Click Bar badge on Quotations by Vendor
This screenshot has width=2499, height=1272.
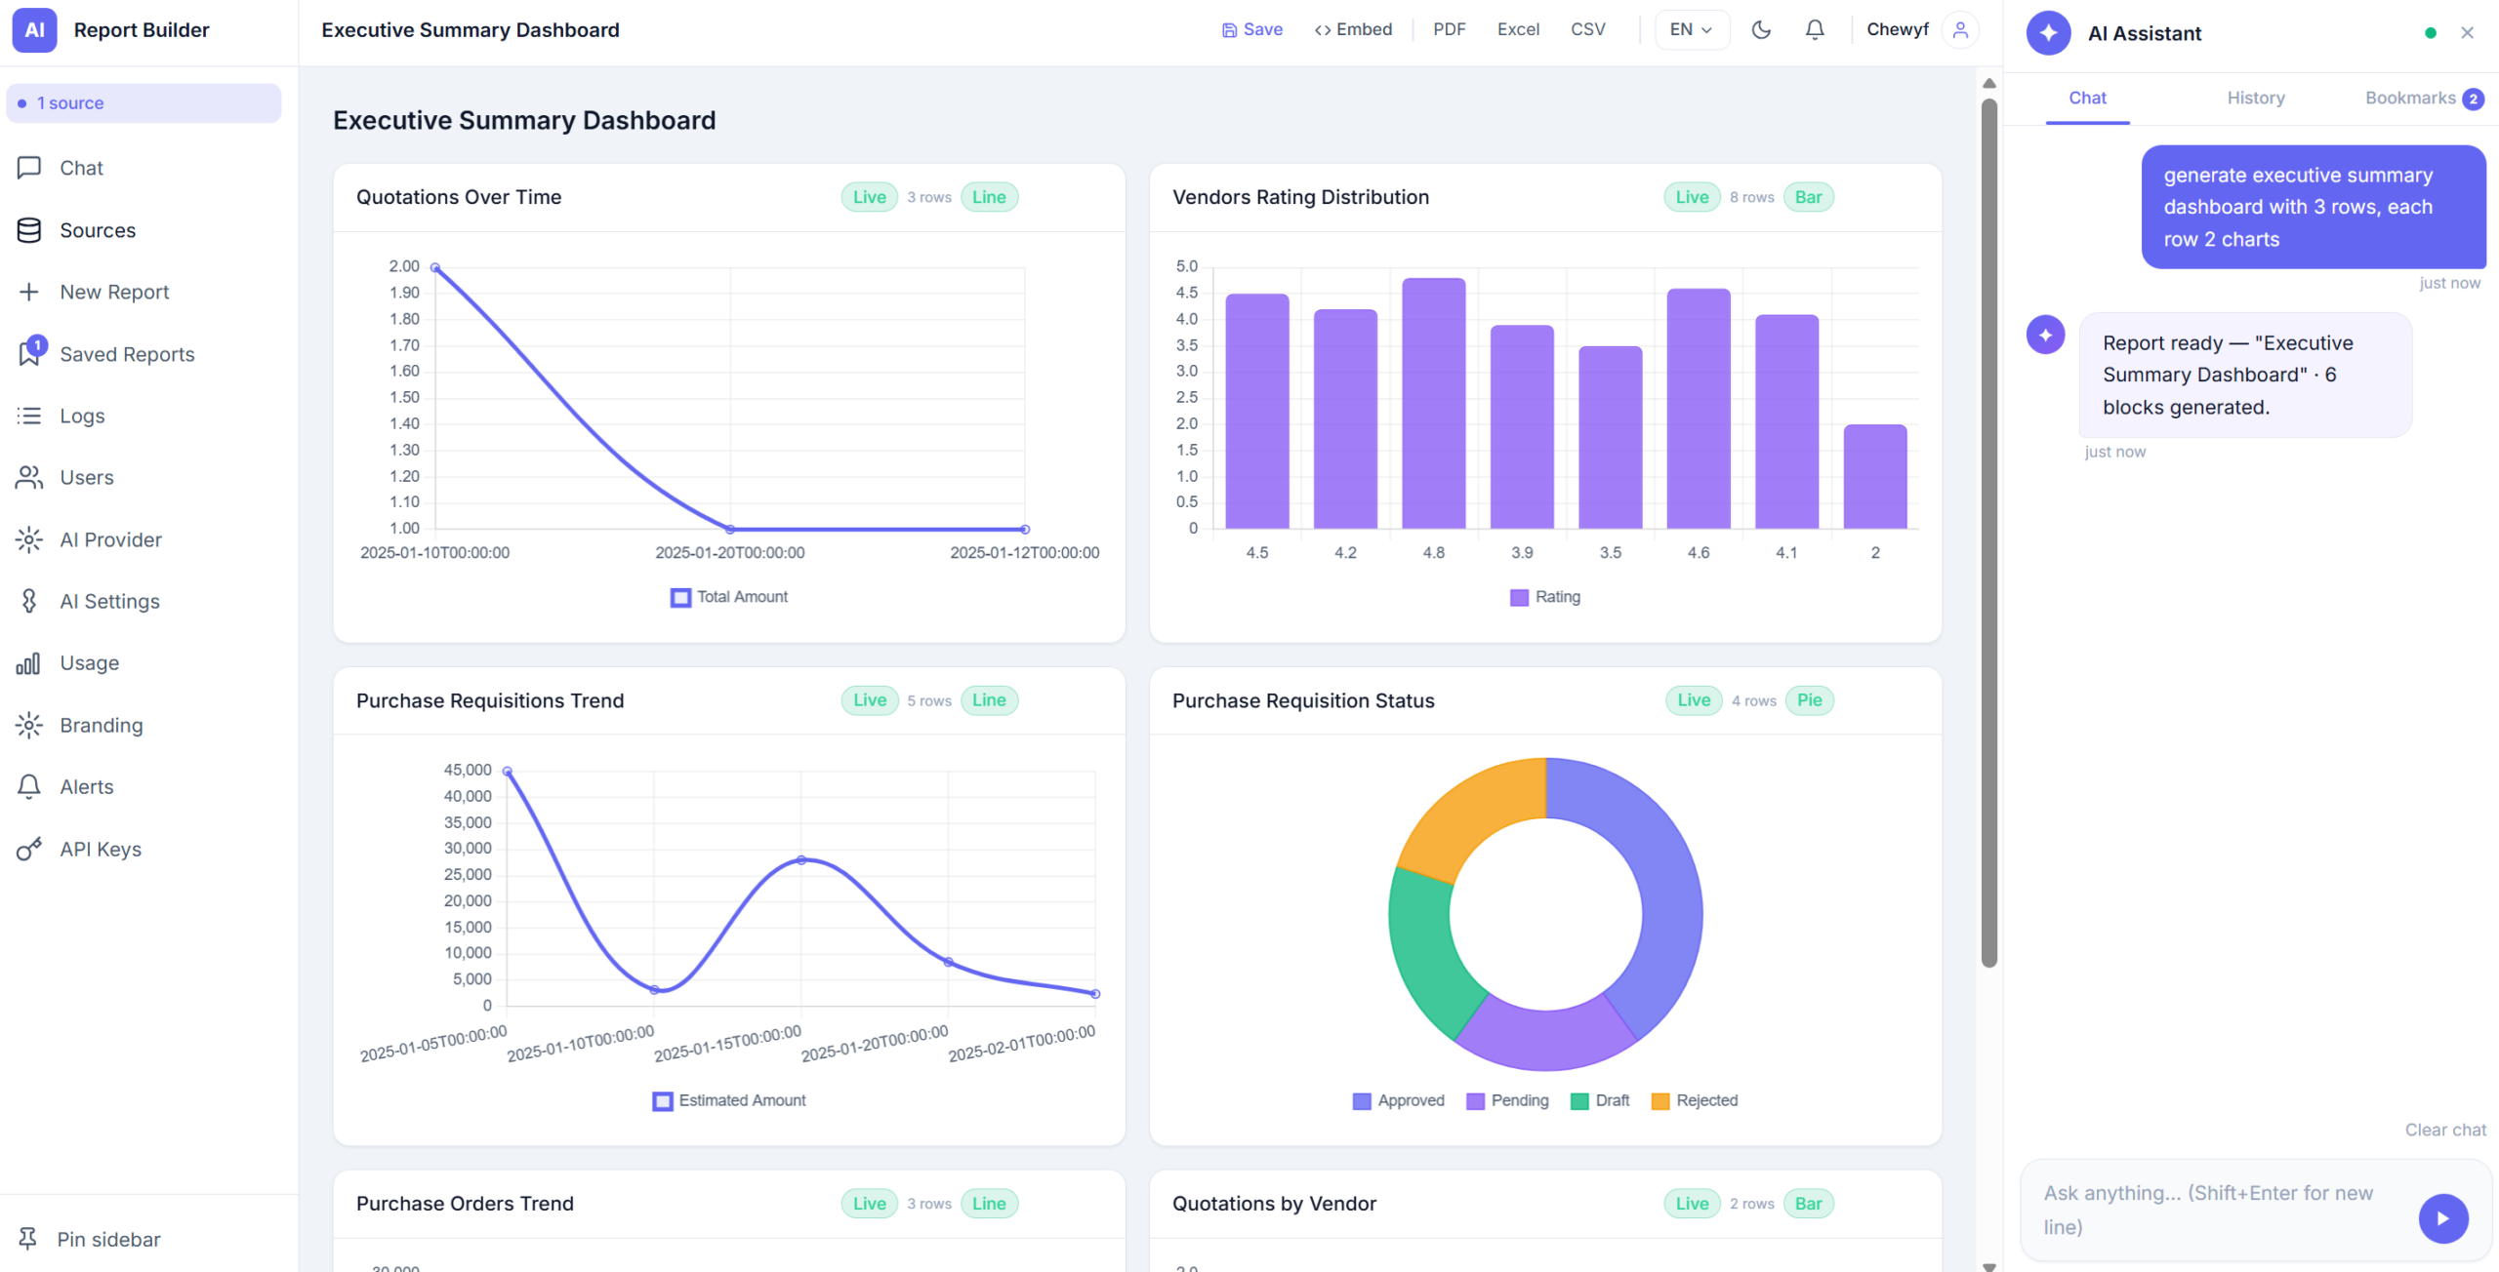coord(1808,1204)
